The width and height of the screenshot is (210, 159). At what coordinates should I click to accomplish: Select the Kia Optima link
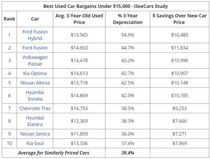(x=35, y=73)
